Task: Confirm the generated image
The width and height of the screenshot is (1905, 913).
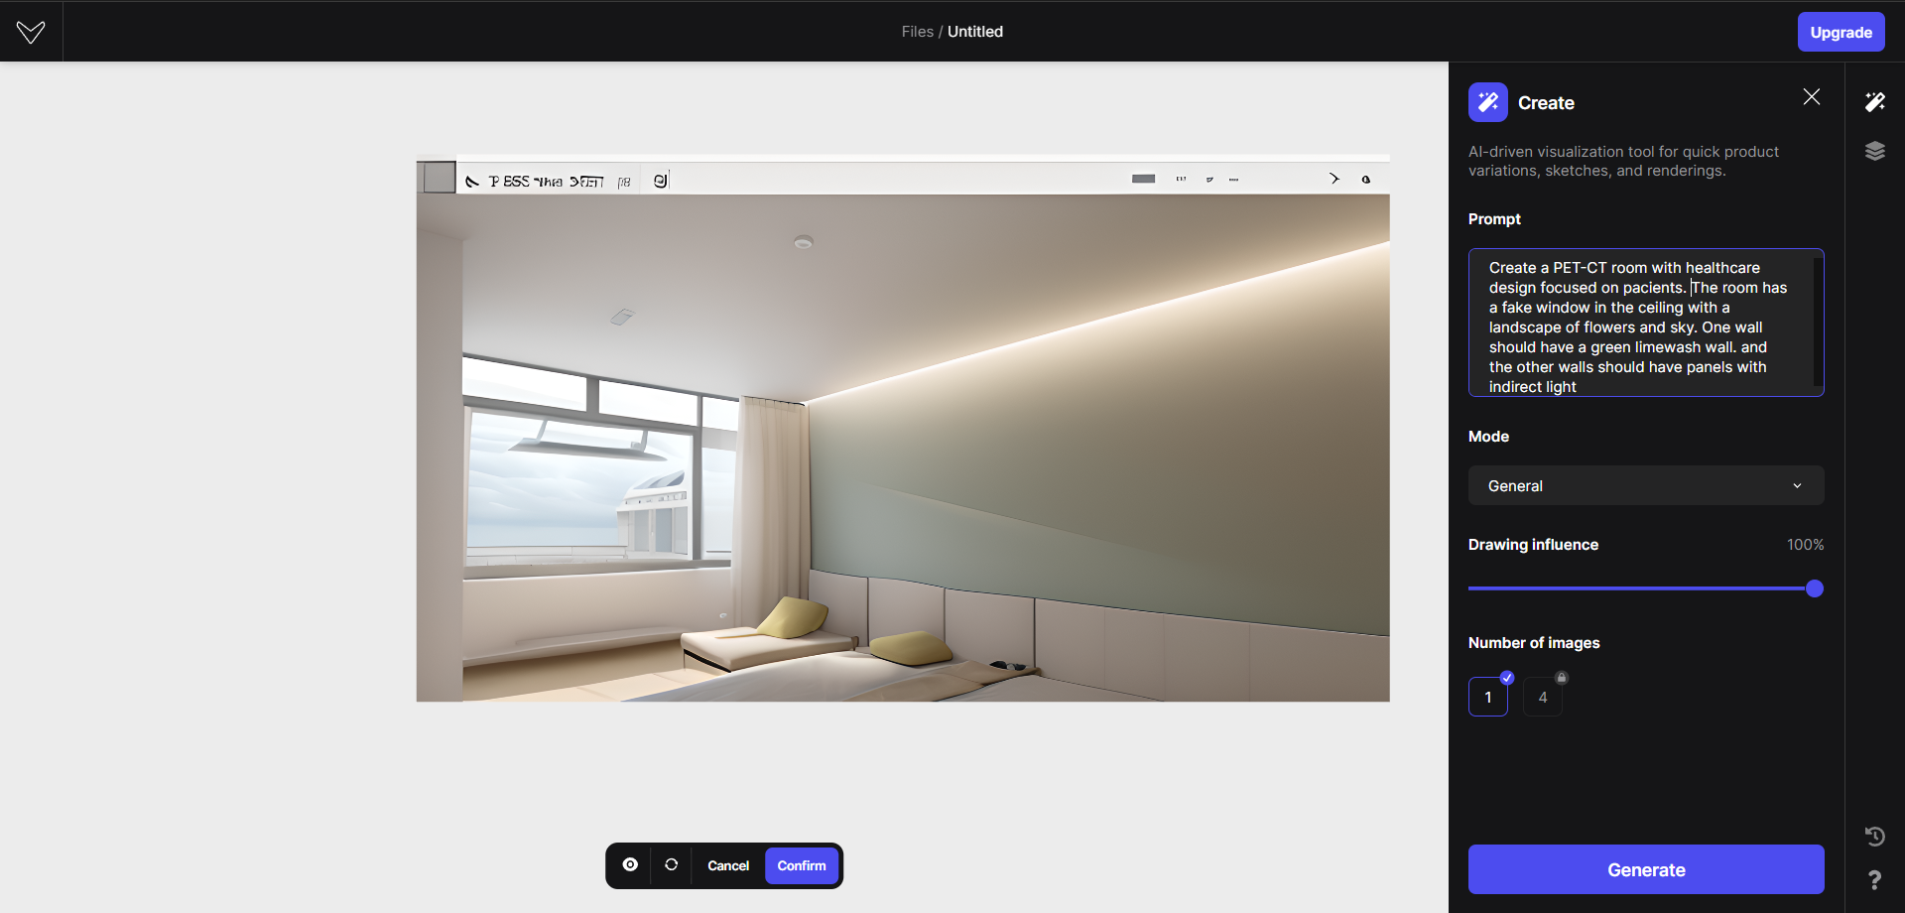Action: point(802,865)
